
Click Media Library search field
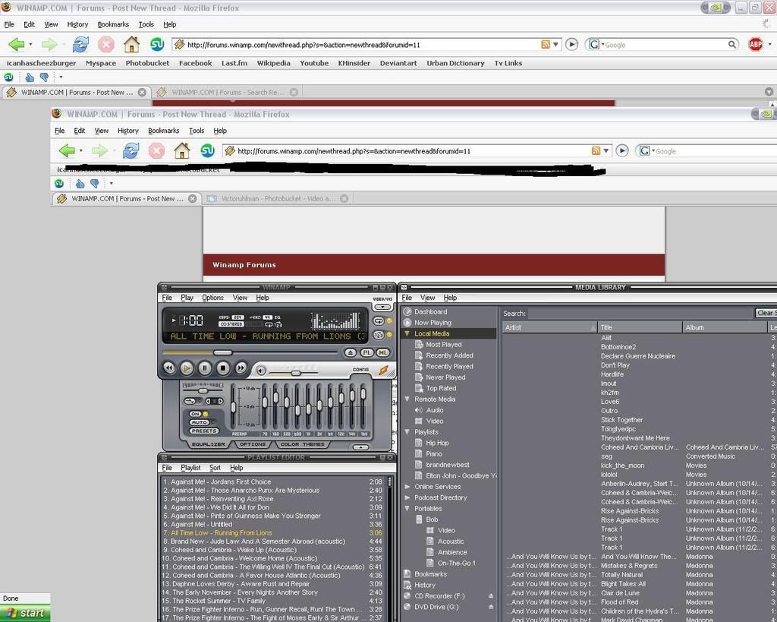click(x=640, y=313)
